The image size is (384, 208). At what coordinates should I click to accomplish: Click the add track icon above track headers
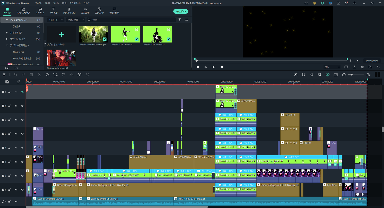(x=7, y=82)
